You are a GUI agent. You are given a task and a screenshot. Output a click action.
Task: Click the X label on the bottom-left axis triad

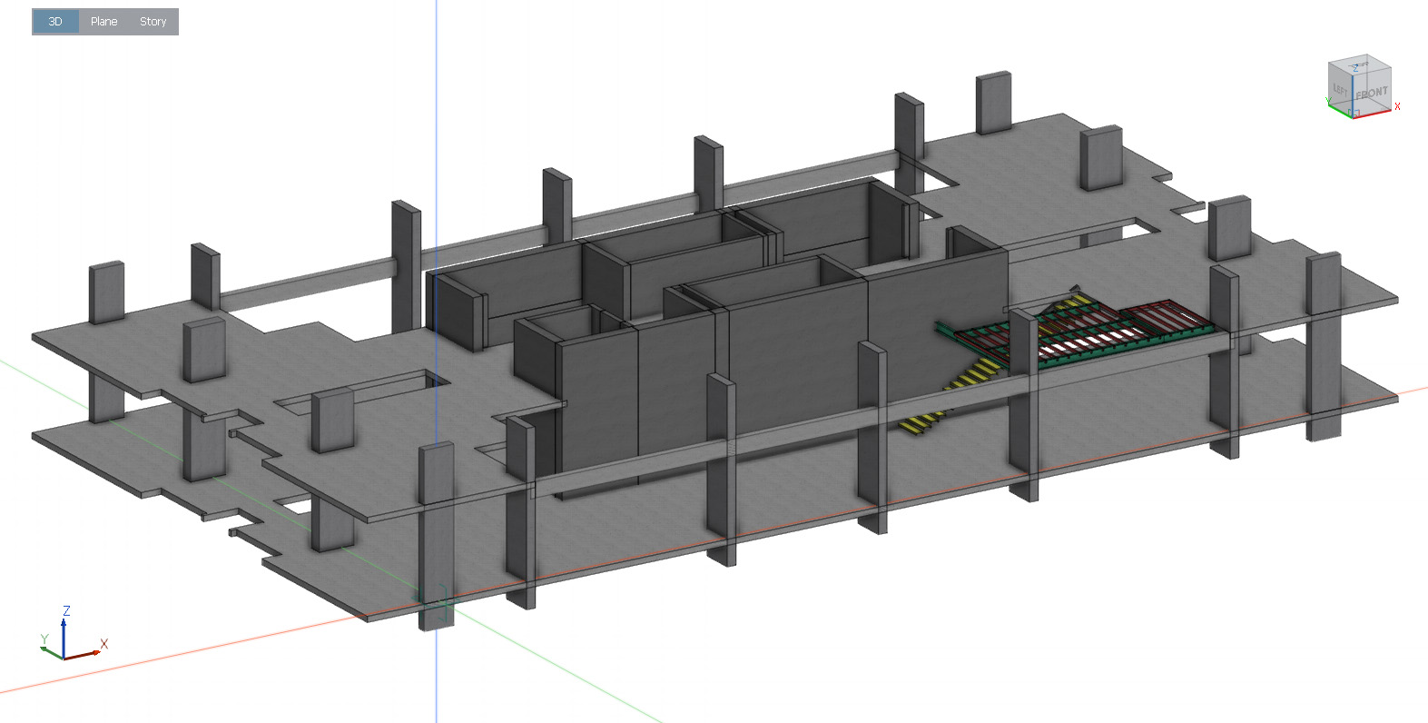coord(104,644)
